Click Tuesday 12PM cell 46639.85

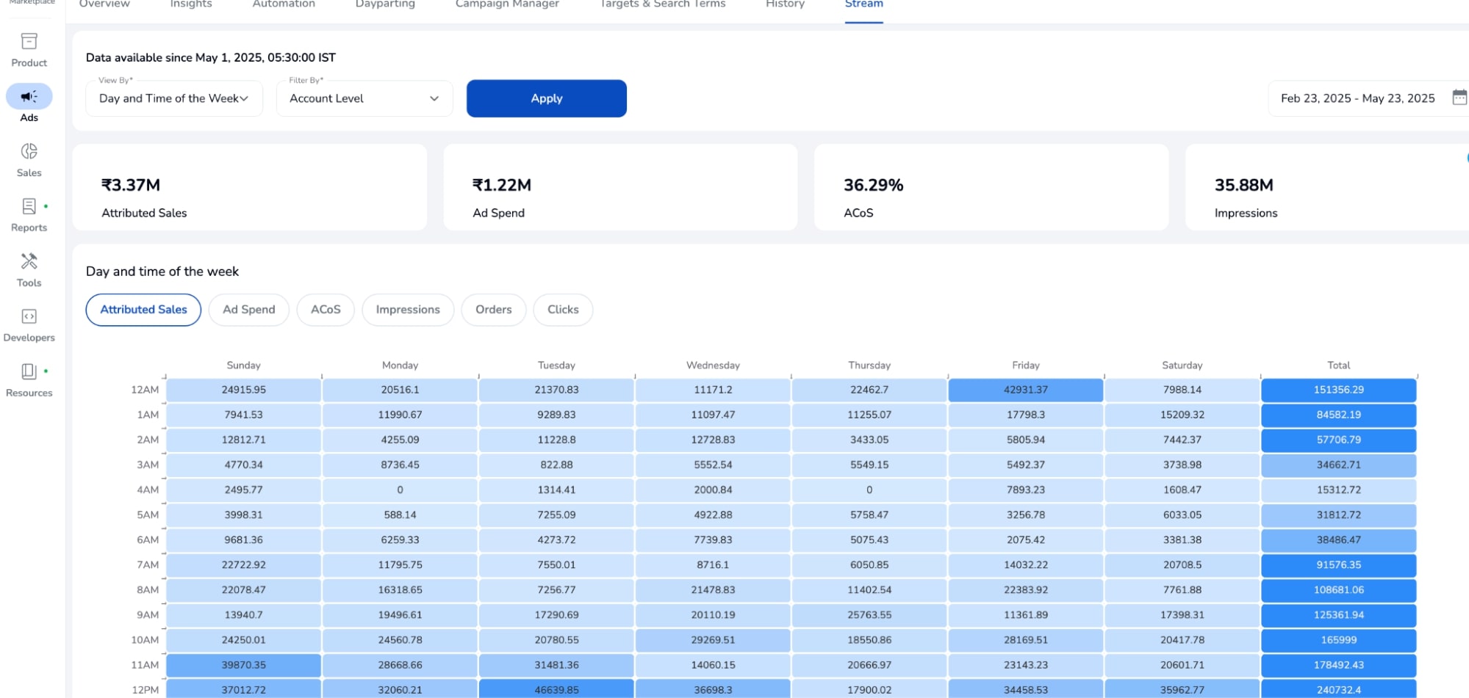pos(556,689)
